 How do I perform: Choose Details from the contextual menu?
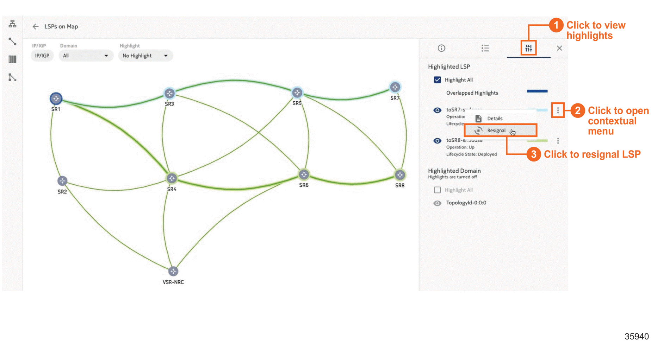[x=495, y=119]
